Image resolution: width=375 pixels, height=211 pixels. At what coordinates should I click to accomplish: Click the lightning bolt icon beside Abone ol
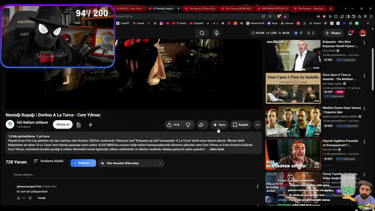click(x=91, y=125)
